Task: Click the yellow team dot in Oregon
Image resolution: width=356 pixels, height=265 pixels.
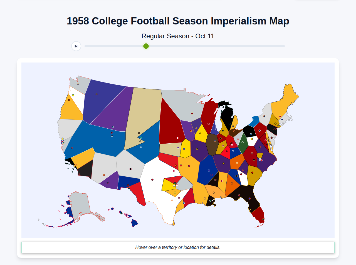Action: 73,95
